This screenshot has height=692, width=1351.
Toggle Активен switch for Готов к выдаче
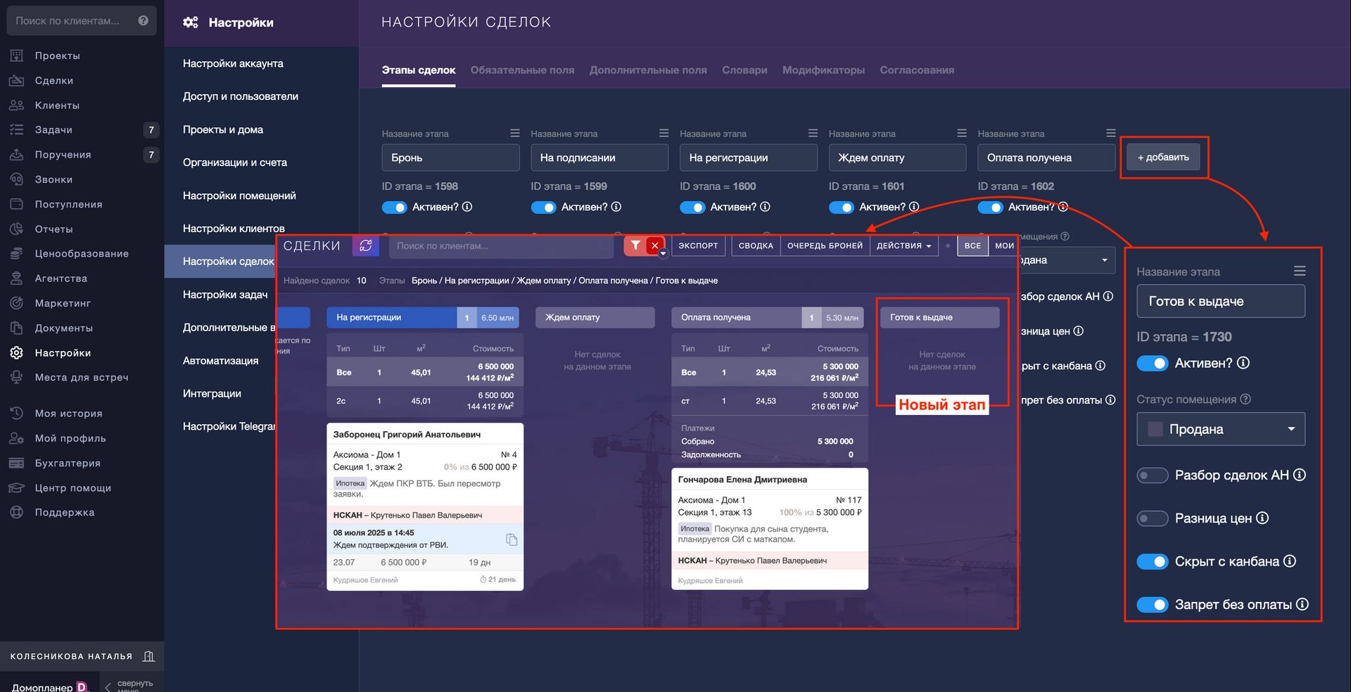1153,364
